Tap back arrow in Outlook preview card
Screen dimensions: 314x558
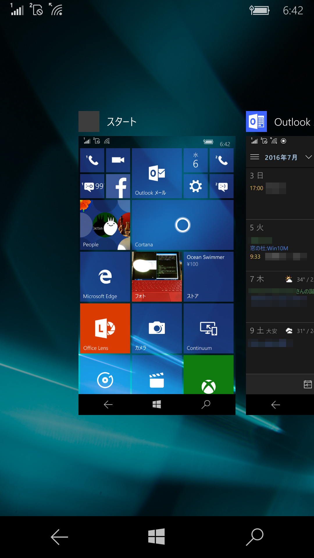coord(276,405)
